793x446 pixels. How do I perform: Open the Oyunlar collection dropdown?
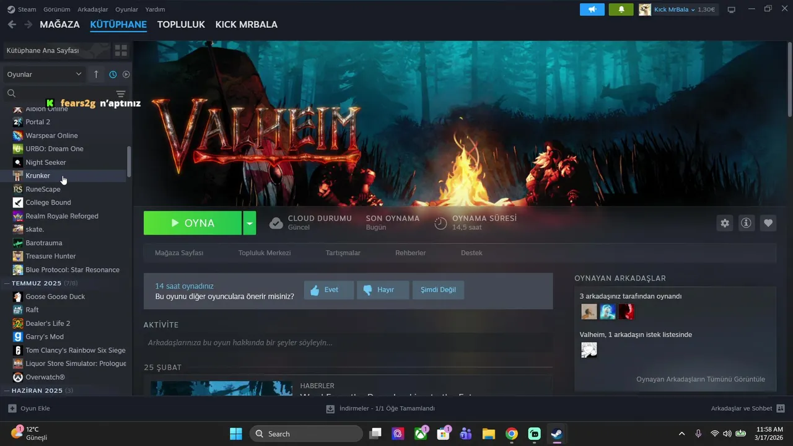(x=44, y=74)
